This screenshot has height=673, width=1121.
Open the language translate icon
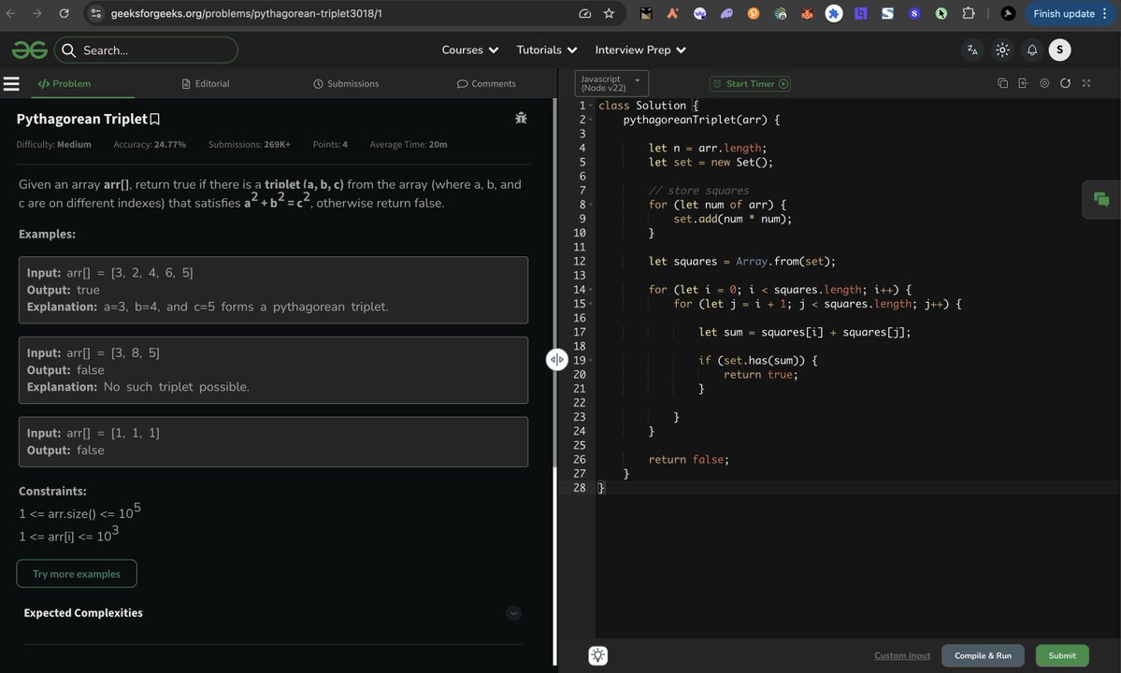pyautogui.click(x=972, y=50)
